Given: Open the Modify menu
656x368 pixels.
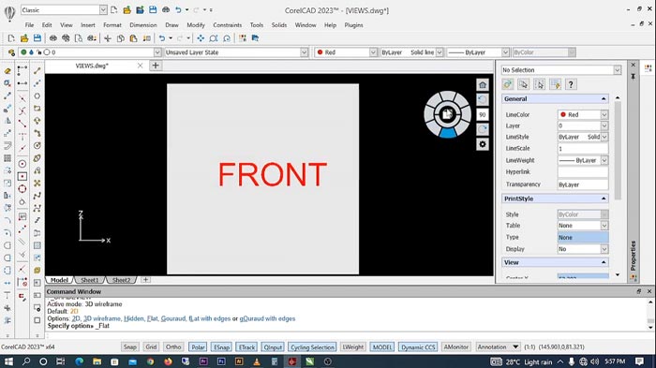Looking at the screenshot, I should [x=196, y=25].
